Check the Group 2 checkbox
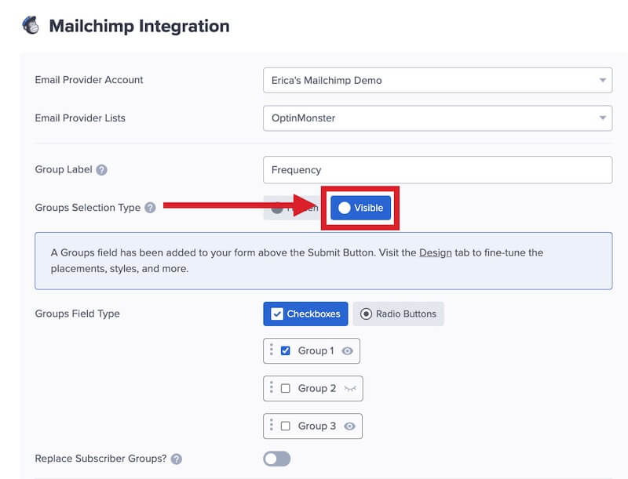Image resolution: width=628 pixels, height=479 pixels. point(286,388)
